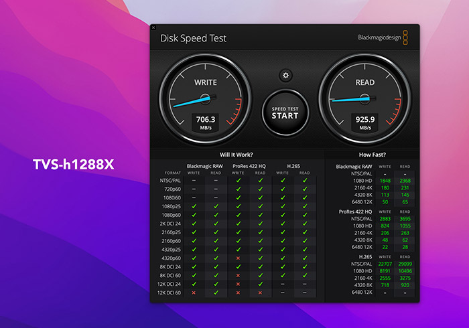Viewport: 469px width, 328px height.
Task: Click the How Fast? heading
Action: [372, 155]
